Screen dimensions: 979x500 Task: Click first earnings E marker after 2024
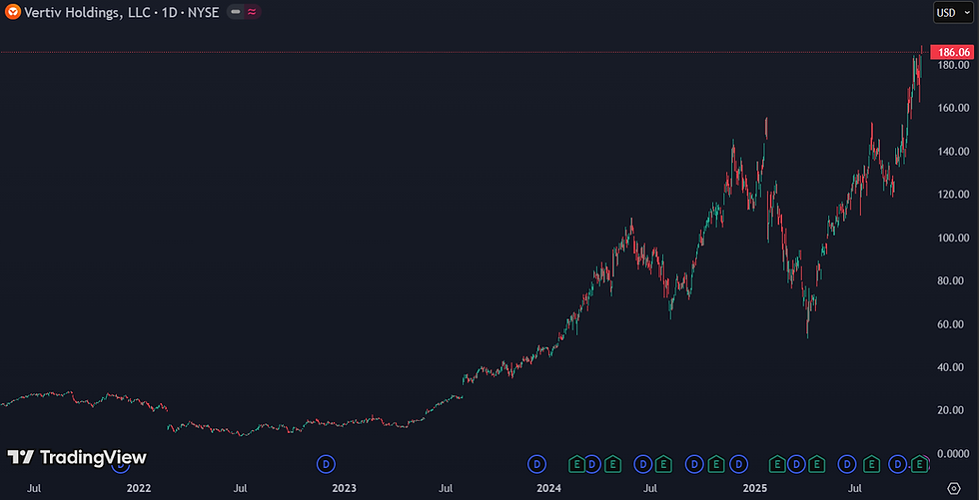[577, 464]
